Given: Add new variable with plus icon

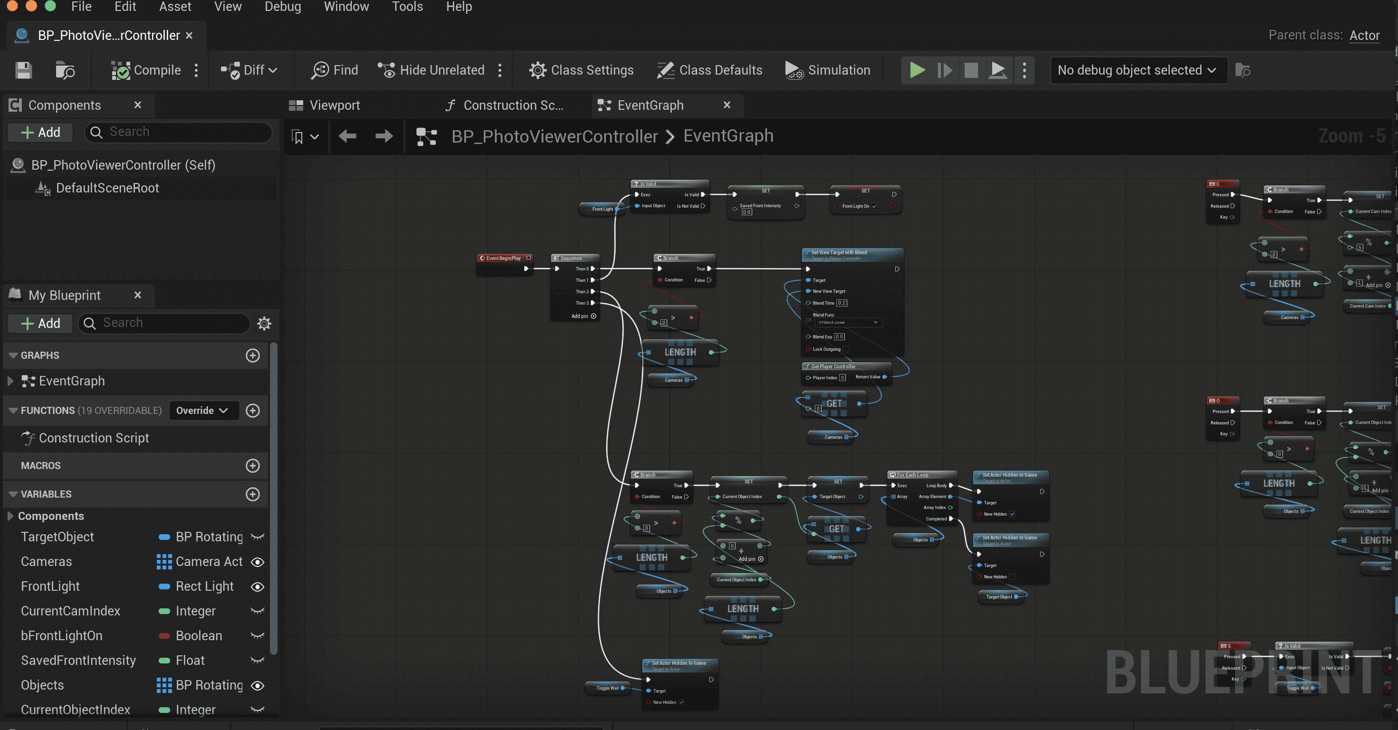Looking at the screenshot, I should click(252, 494).
